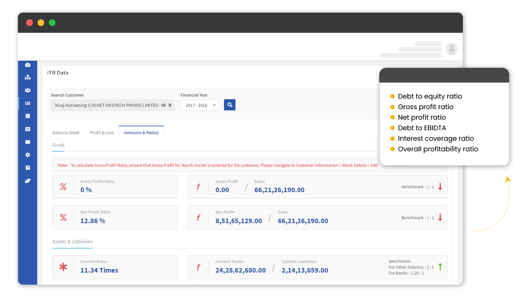Switch to the Balance Sheet tab

click(x=66, y=133)
